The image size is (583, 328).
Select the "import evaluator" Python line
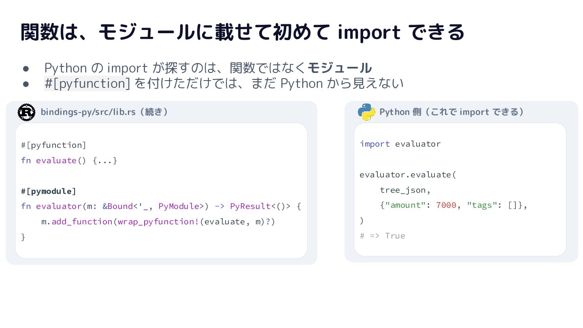click(400, 144)
